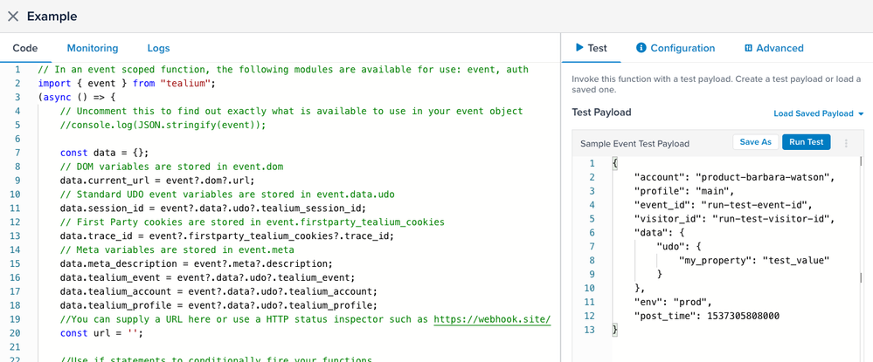This screenshot has height=362, width=873.
Task: Select the account line in test payload
Action: coord(734,177)
